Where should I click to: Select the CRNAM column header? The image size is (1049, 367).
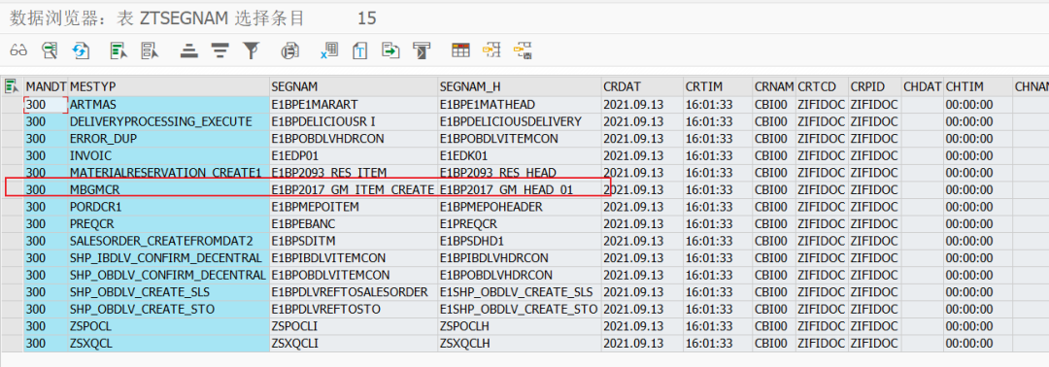[x=774, y=87]
